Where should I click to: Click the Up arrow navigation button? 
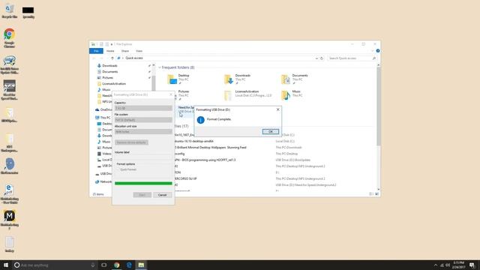(112, 58)
